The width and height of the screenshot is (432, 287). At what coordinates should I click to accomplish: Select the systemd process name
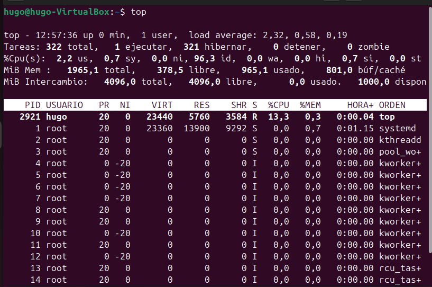point(397,128)
